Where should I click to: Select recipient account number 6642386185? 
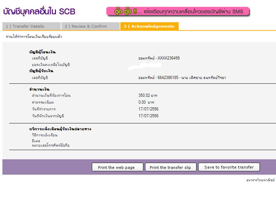[168, 78]
